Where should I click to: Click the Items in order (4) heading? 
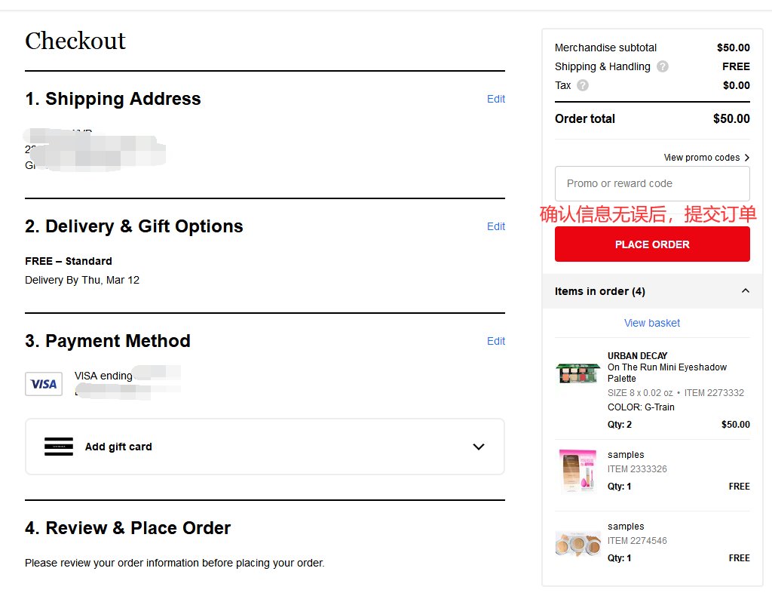[599, 291]
